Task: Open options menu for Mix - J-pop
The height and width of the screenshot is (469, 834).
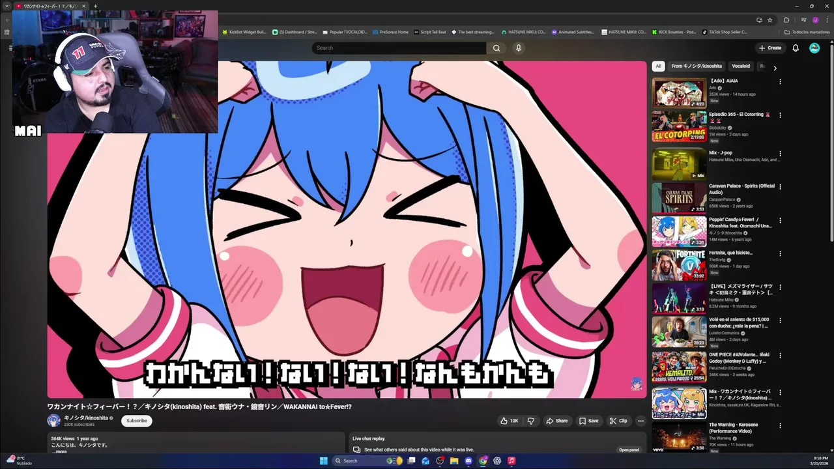Action: pos(780,153)
